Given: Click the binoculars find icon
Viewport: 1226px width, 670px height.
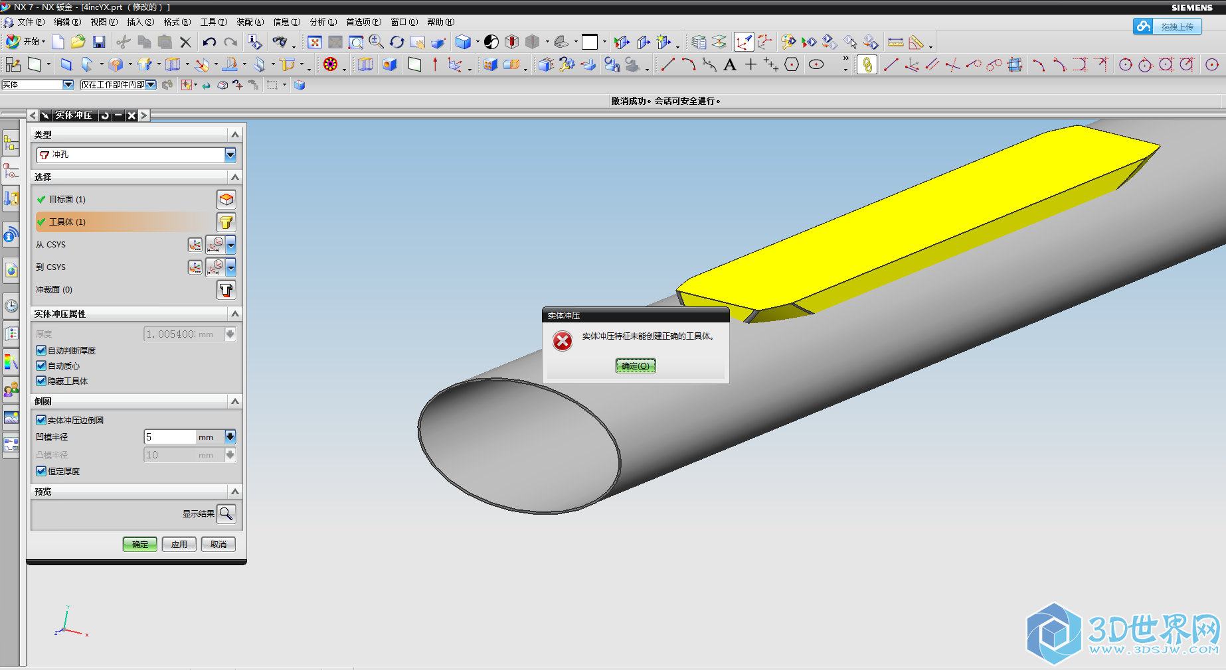Looking at the screenshot, I should [x=280, y=42].
